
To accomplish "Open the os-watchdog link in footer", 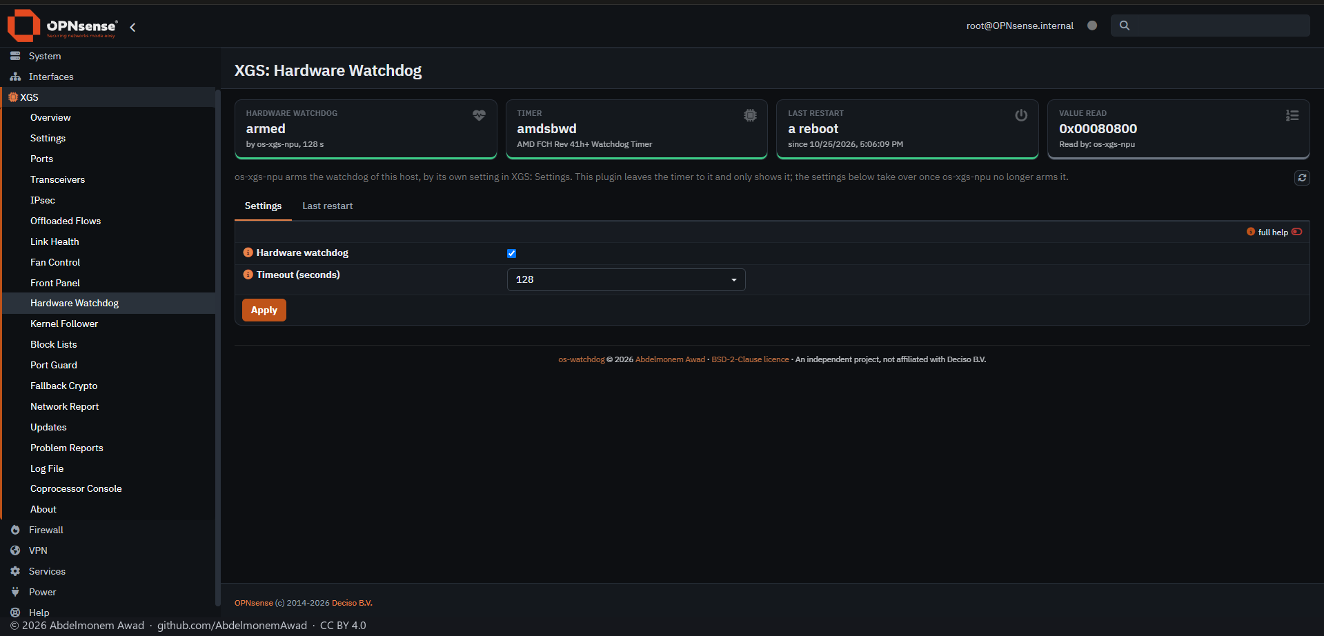I will 581,359.
